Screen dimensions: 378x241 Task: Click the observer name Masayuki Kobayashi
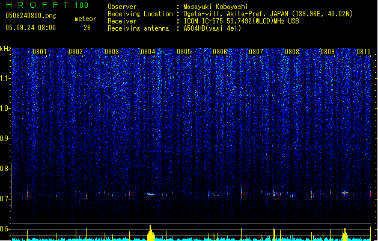point(216,7)
